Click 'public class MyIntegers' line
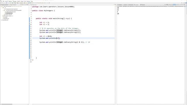Screen dimensions: 187x105 click(x=44, y=10)
